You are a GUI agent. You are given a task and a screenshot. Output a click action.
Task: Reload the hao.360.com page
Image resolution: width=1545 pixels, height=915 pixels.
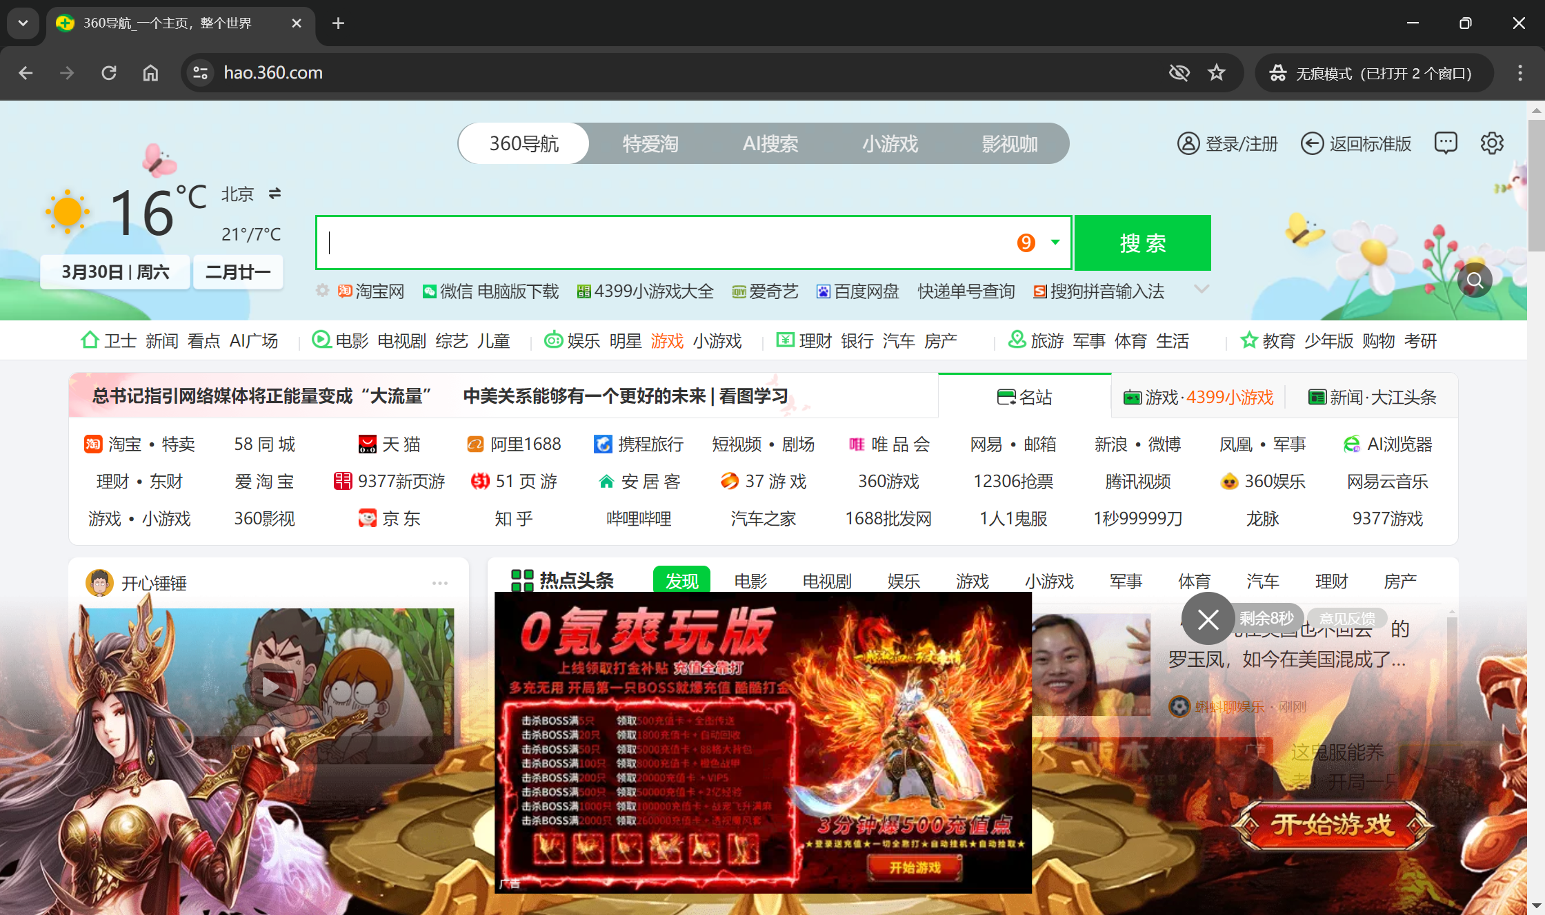point(109,73)
